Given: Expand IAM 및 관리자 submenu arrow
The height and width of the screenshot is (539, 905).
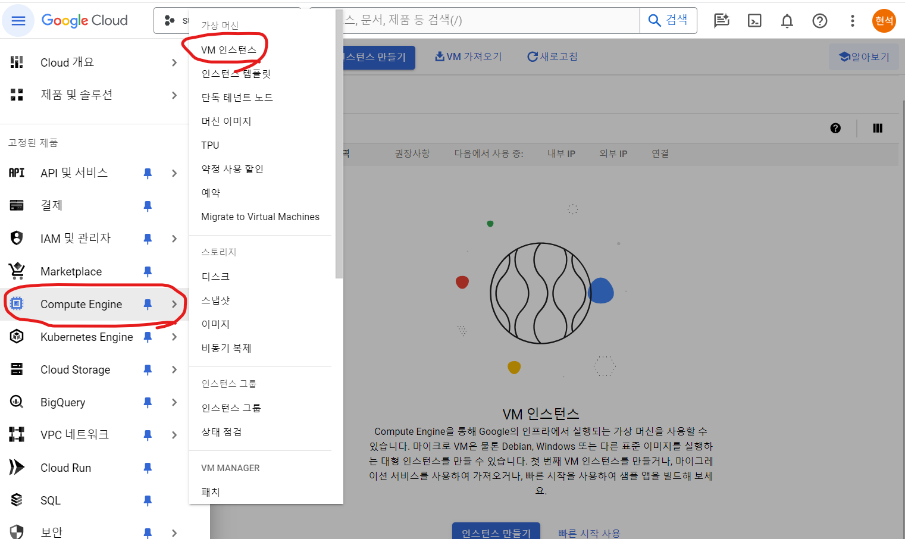Looking at the screenshot, I should 174,239.
